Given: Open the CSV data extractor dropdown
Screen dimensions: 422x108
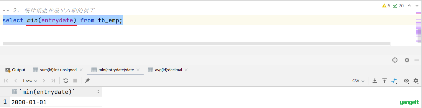Looking at the screenshot, I should (358, 81).
